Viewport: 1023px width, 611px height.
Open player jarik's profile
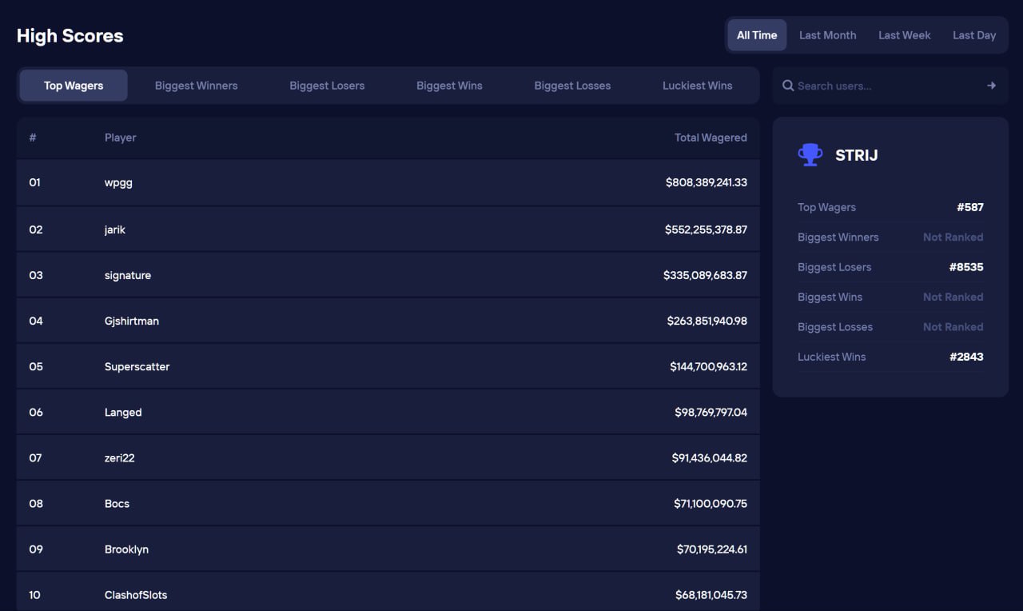coord(115,230)
